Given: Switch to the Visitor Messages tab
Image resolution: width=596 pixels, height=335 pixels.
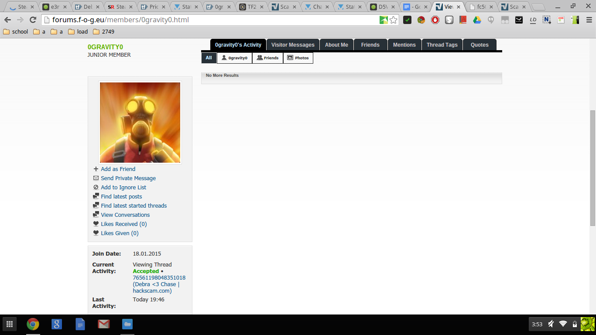Looking at the screenshot, I should pyautogui.click(x=293, y=45).
